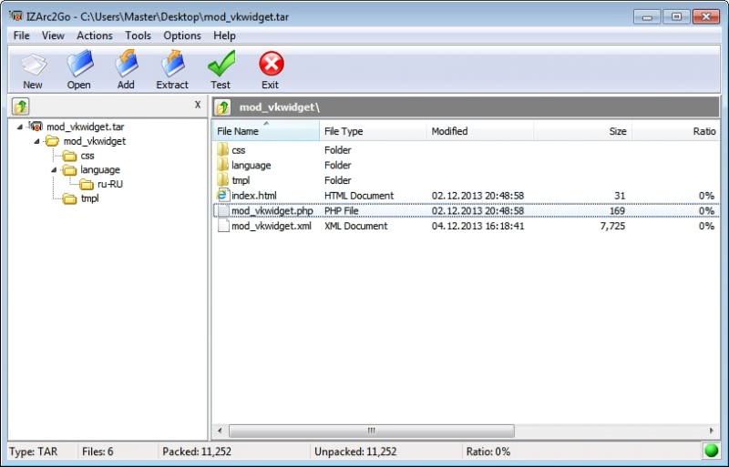
Task: Click the 'HTML Document' file type cell
Action: coord(359,196)
